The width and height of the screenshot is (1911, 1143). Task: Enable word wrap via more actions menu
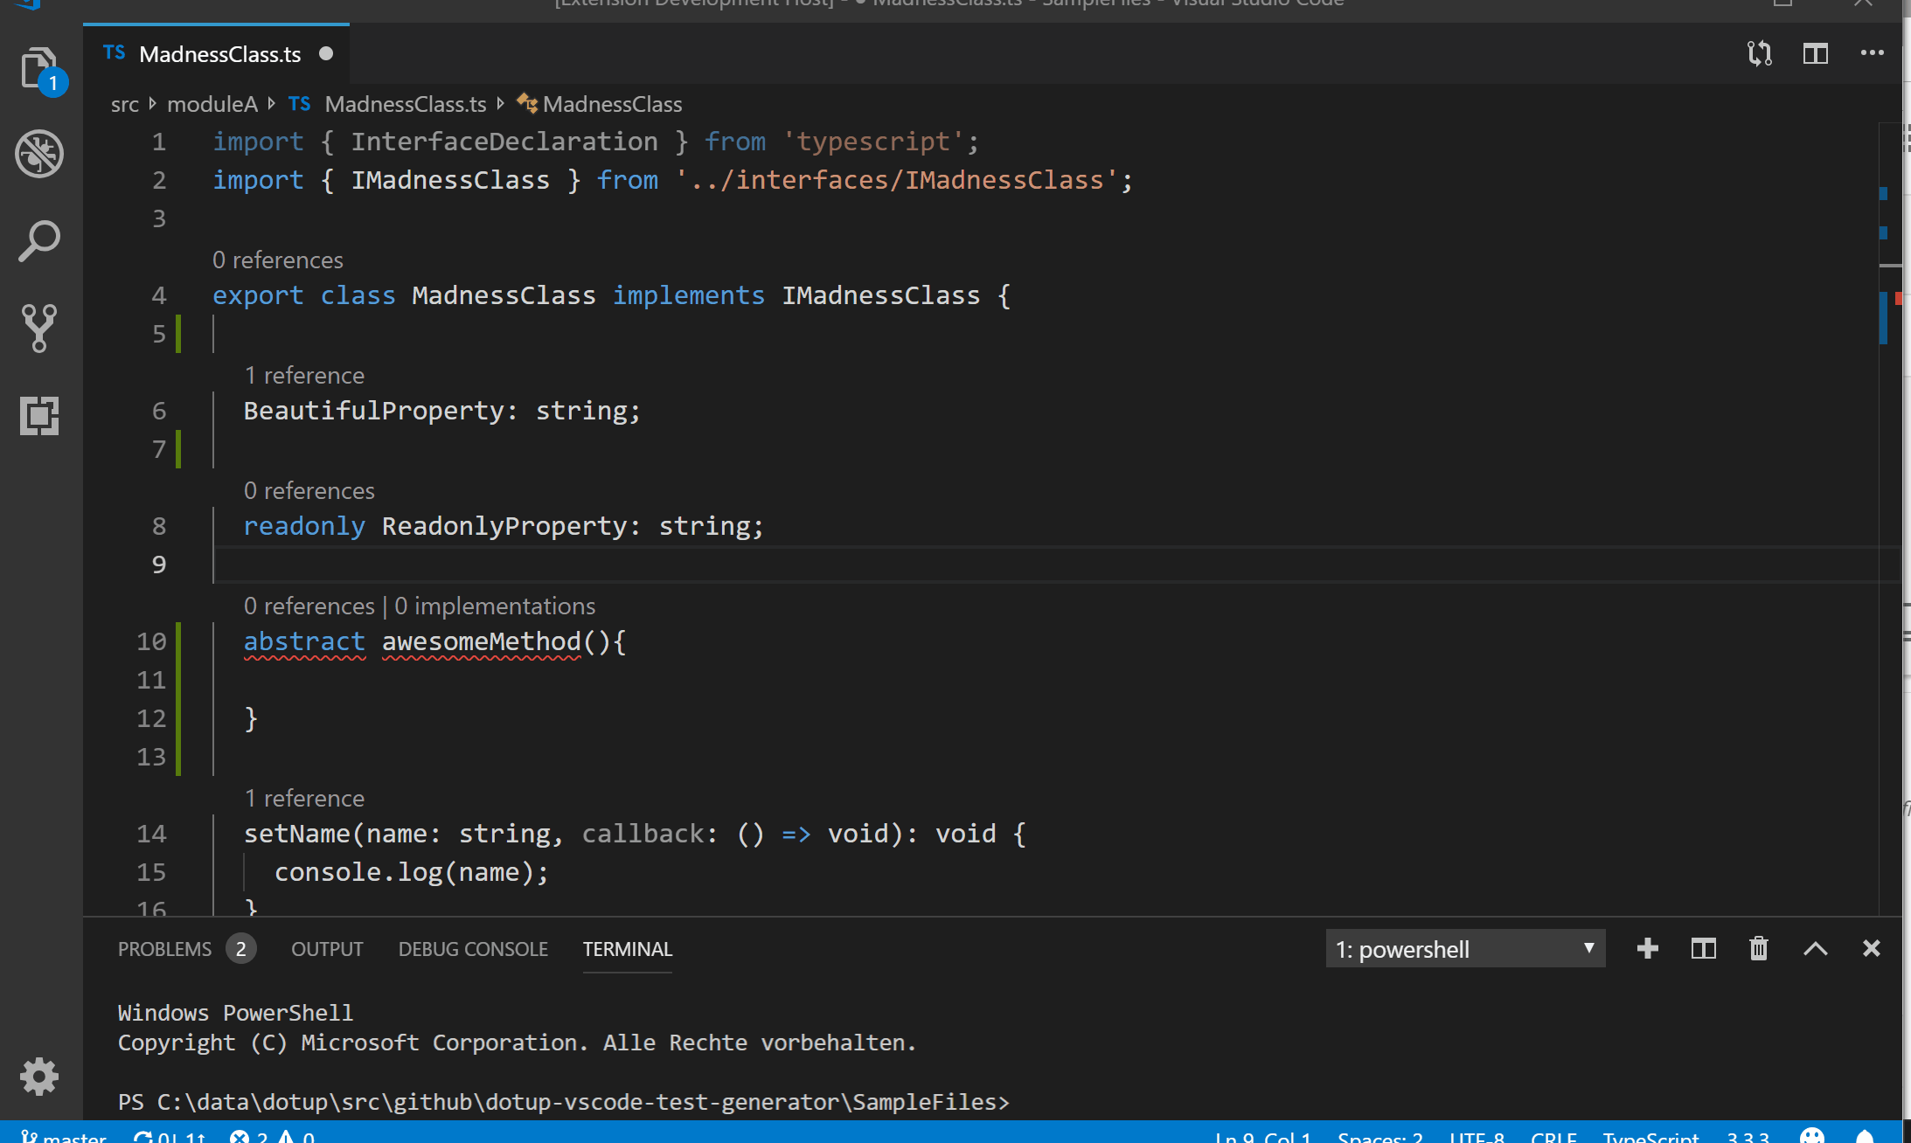(1876, 54)
